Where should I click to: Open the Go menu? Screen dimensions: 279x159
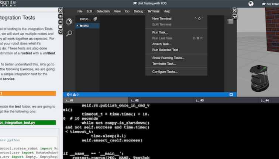pyautogui.click(x=127, y=11)
